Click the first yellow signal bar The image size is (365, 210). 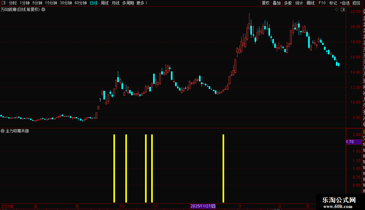(114, 168)
